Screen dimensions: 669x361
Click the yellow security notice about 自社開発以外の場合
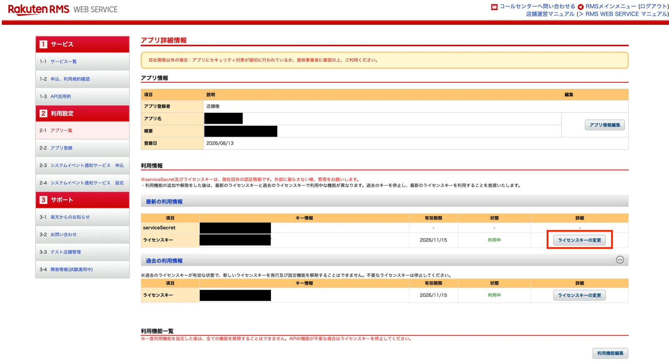tap(384, 60)
